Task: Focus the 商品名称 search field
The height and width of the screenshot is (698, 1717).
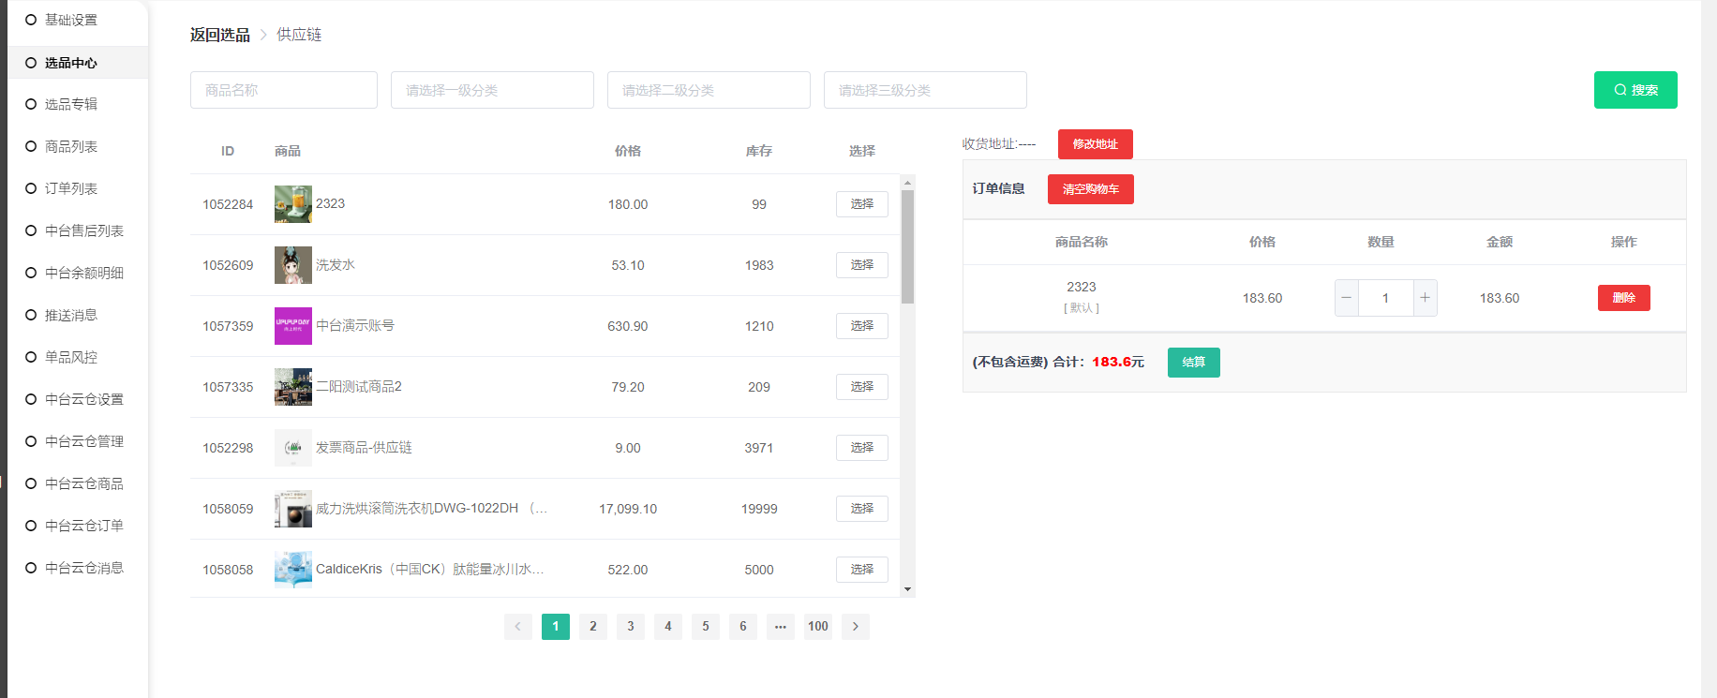Action: pyautogui.click(x=284, y=90)
